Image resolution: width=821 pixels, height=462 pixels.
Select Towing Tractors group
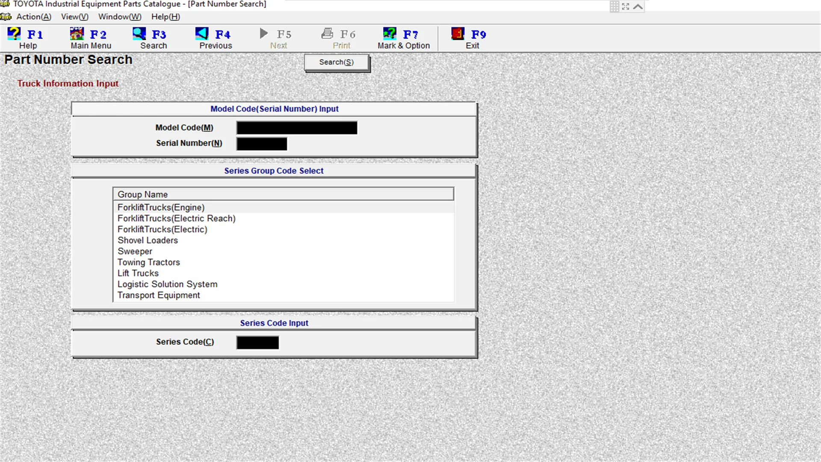283,262
